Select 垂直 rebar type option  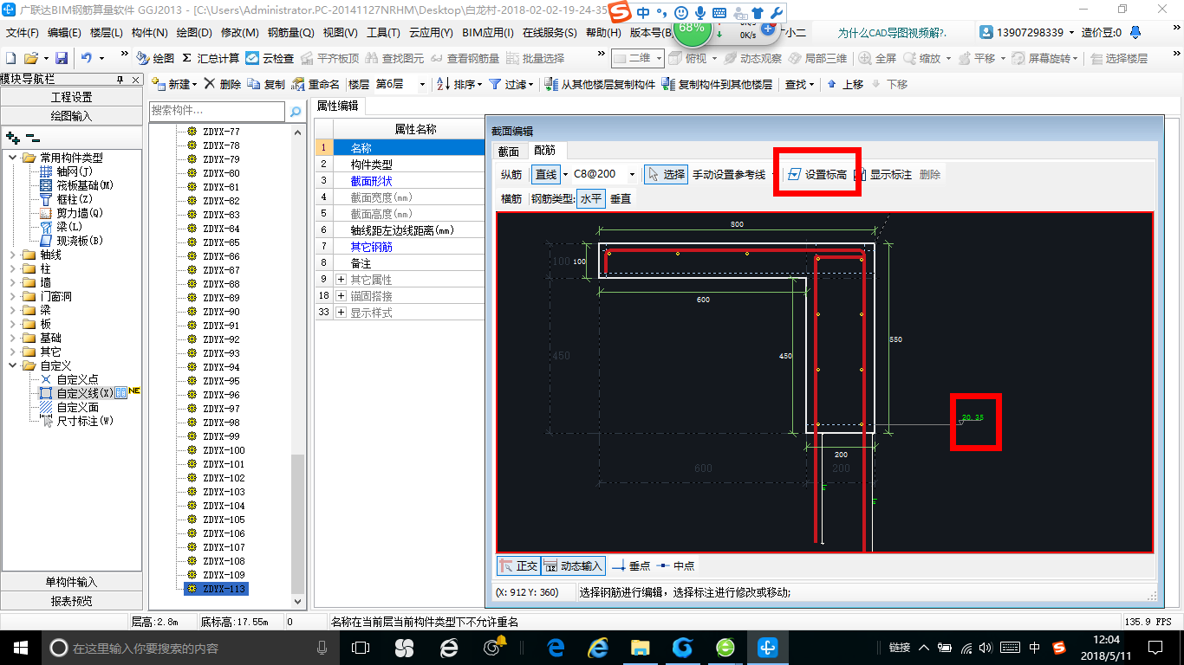pos(621,198)
